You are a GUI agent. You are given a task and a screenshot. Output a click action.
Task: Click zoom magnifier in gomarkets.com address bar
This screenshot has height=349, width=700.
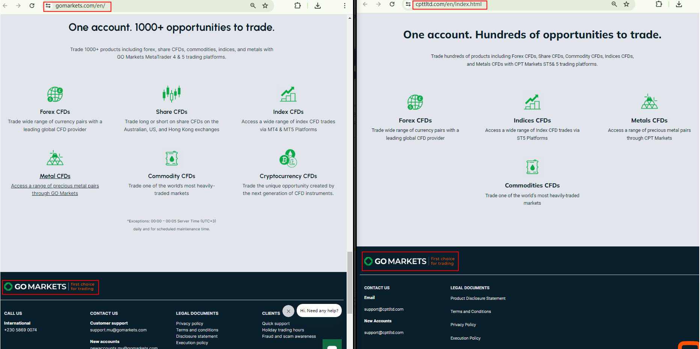(253, 6)
